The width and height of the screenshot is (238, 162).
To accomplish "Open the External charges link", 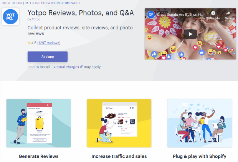I will coord(65,67).
